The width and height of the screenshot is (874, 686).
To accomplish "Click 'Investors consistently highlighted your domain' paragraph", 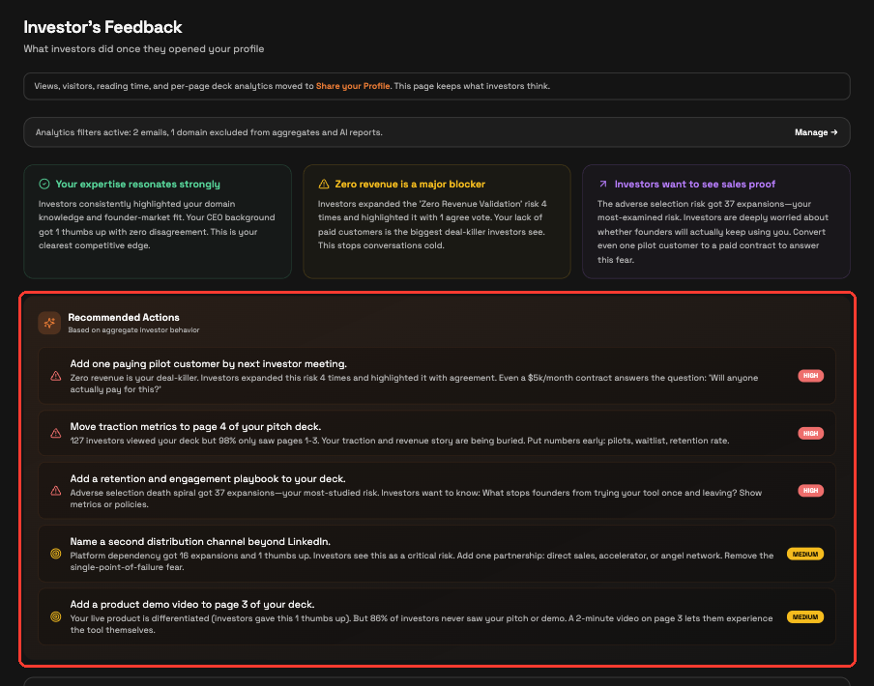I will tap(157, 224).
